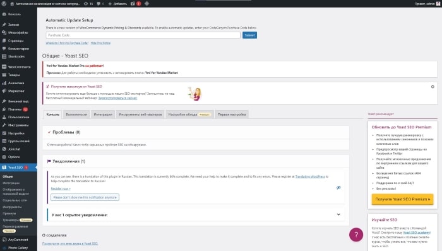The image size is (442, 251).
Task: Open the admin avatar profile menu
Action: 438,4
